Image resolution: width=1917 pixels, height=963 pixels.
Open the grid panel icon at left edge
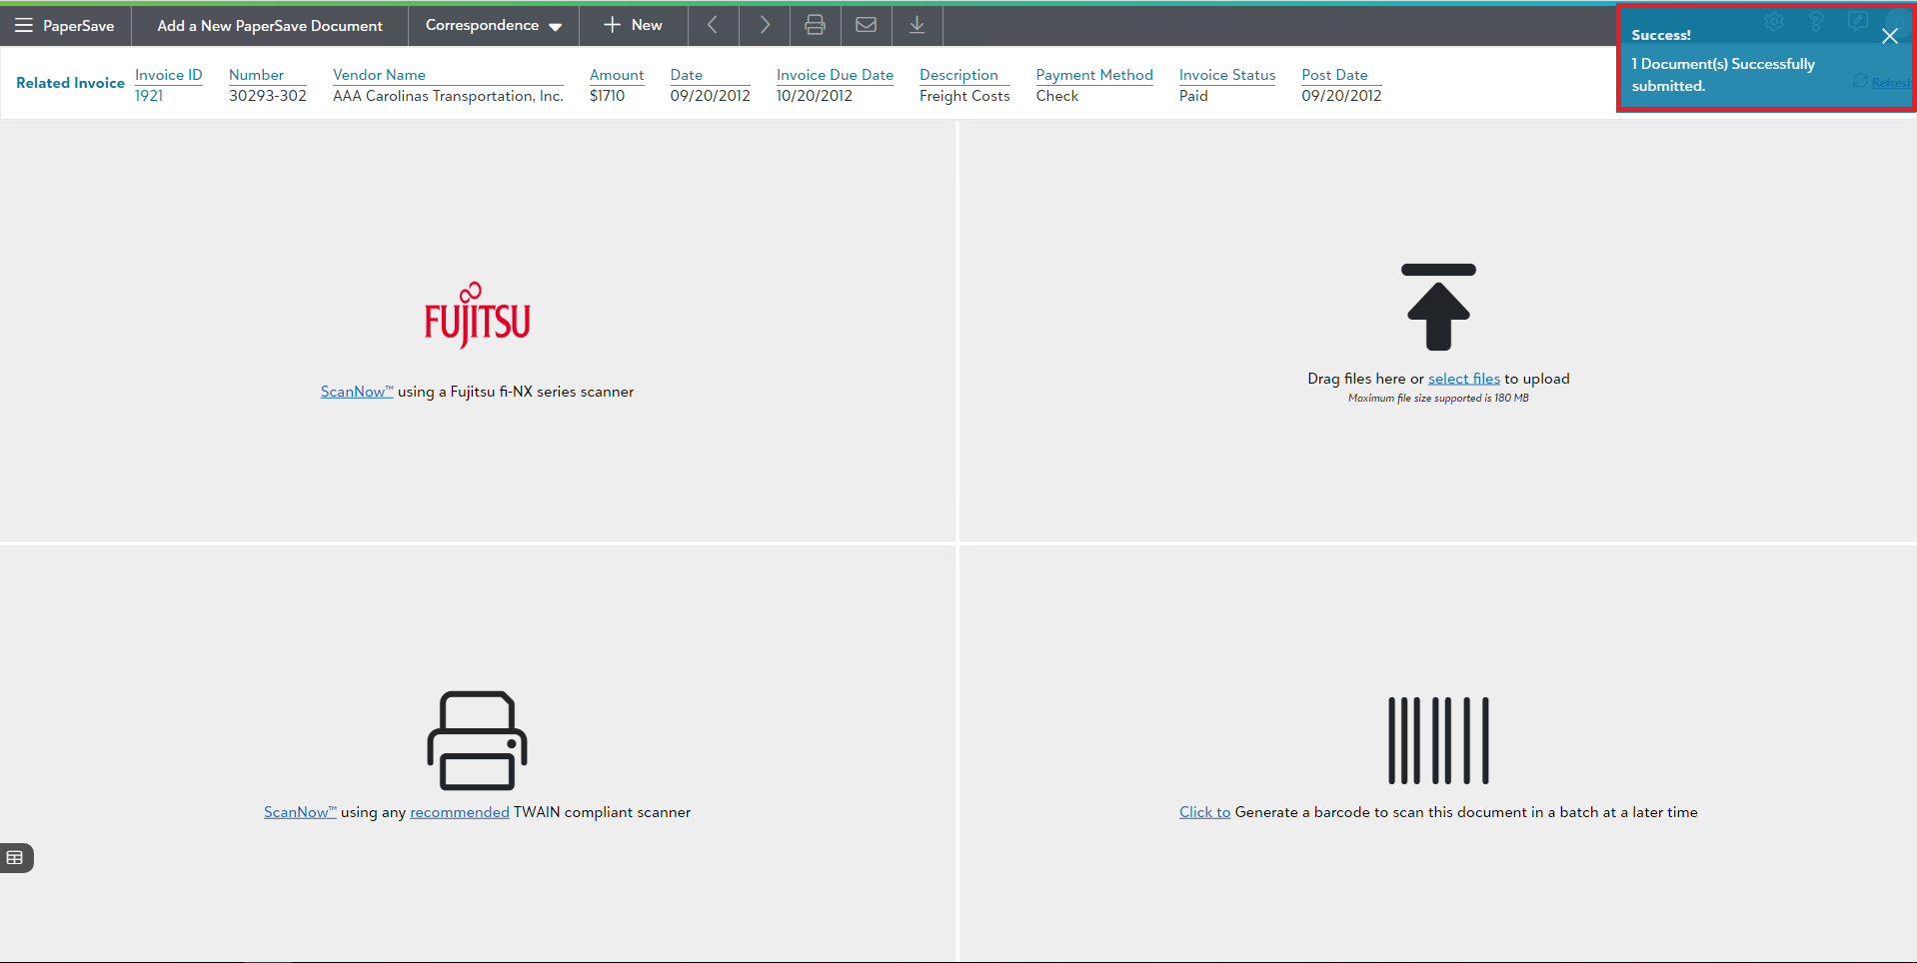tap(15, 858)
